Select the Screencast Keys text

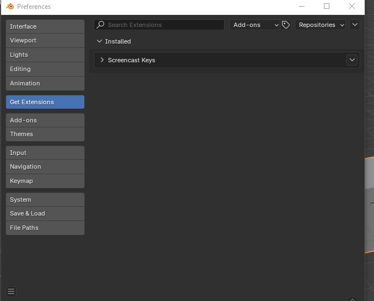pos(132,60)
